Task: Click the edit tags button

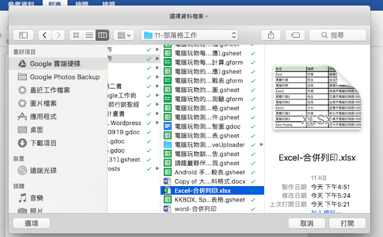Action: pyautogui.click(x=295, y=35)
